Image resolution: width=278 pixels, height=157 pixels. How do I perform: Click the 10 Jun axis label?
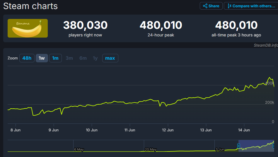(92, 130)
